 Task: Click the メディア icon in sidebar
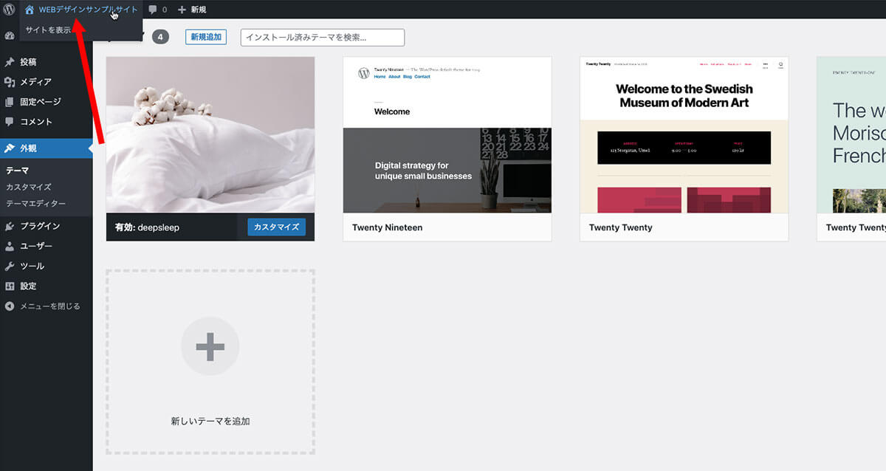(10, 82)
